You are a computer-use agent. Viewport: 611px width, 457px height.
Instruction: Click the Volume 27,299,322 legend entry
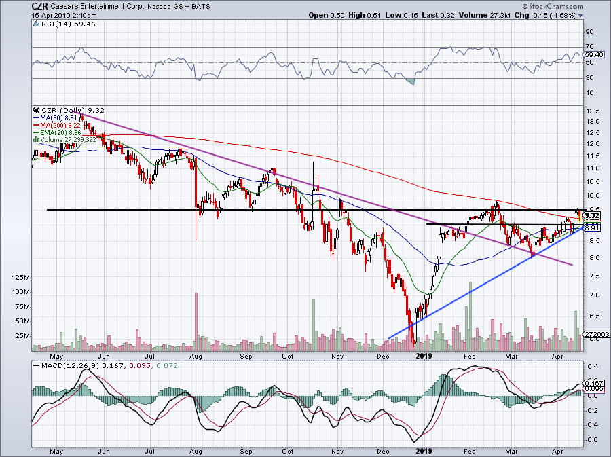tap(68, 139)
